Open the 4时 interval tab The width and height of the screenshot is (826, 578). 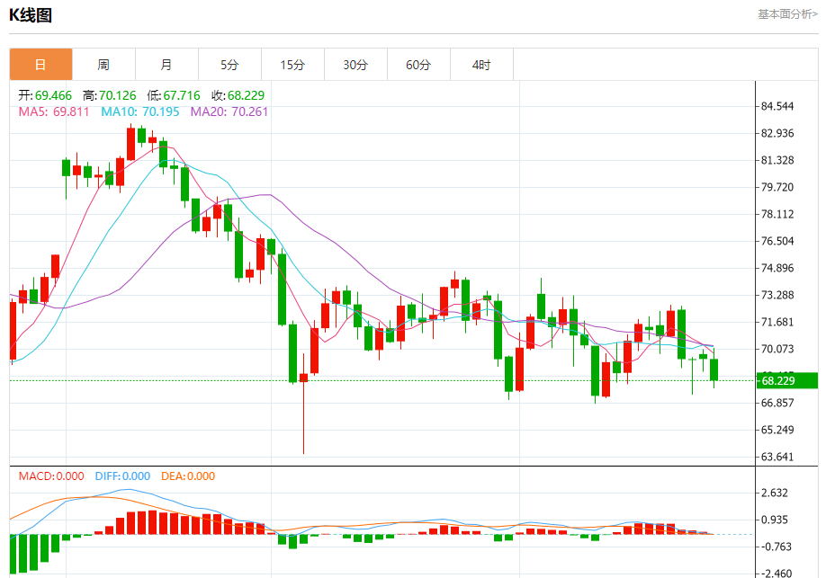coord(481,64)
